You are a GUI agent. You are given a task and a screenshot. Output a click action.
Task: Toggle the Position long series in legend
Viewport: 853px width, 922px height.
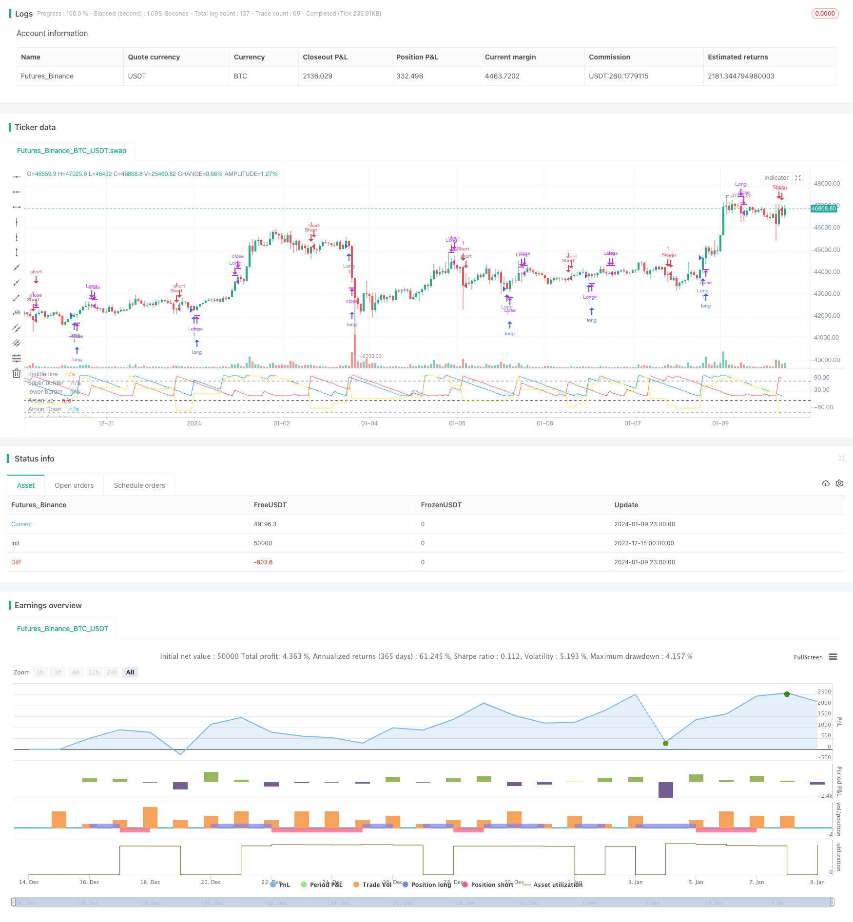tap(426, 884)
